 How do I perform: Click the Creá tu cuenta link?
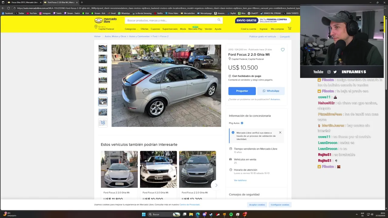249,29
